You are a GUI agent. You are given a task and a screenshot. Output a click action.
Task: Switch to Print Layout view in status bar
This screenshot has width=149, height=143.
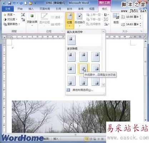[x=87, y=139]
